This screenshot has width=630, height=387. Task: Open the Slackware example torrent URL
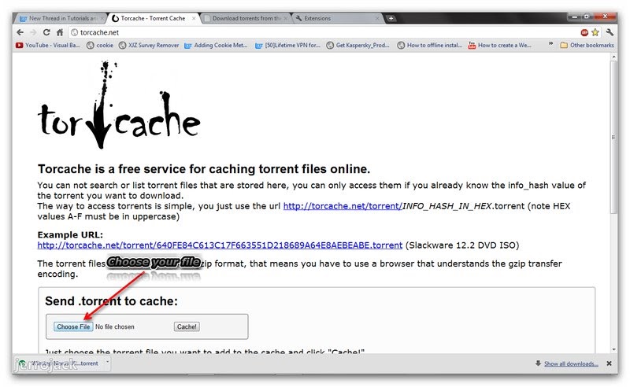220,245
